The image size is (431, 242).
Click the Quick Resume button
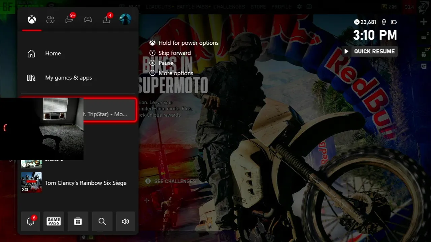pyautogui.click(x=369, y=51)
